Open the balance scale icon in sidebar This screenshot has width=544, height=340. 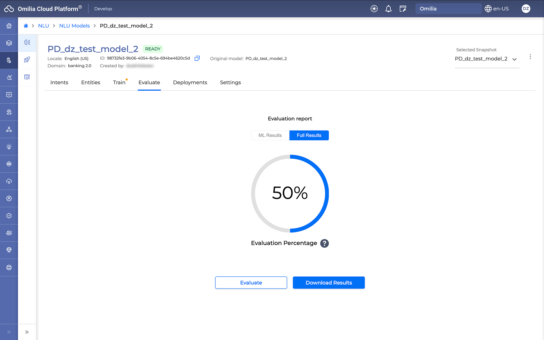(9, 250)
